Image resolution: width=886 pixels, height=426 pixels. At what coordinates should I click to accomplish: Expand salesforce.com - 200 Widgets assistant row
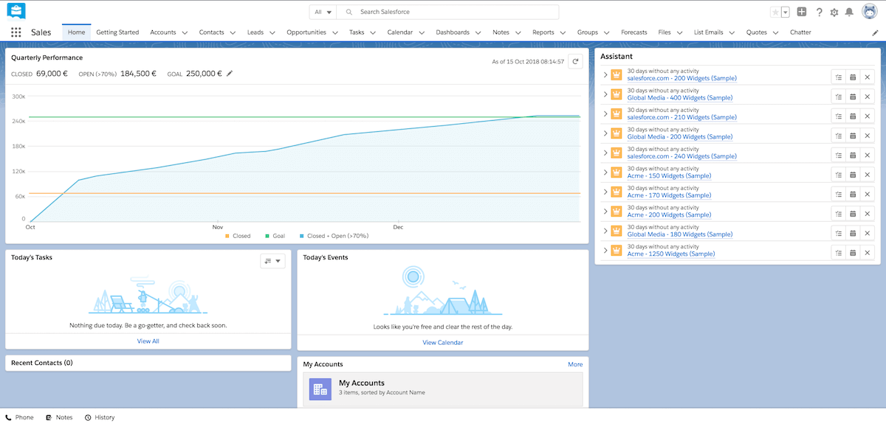[x=605, y=75]
